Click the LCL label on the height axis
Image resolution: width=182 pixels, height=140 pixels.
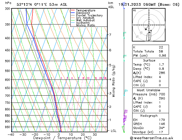[x=113, y=131]
